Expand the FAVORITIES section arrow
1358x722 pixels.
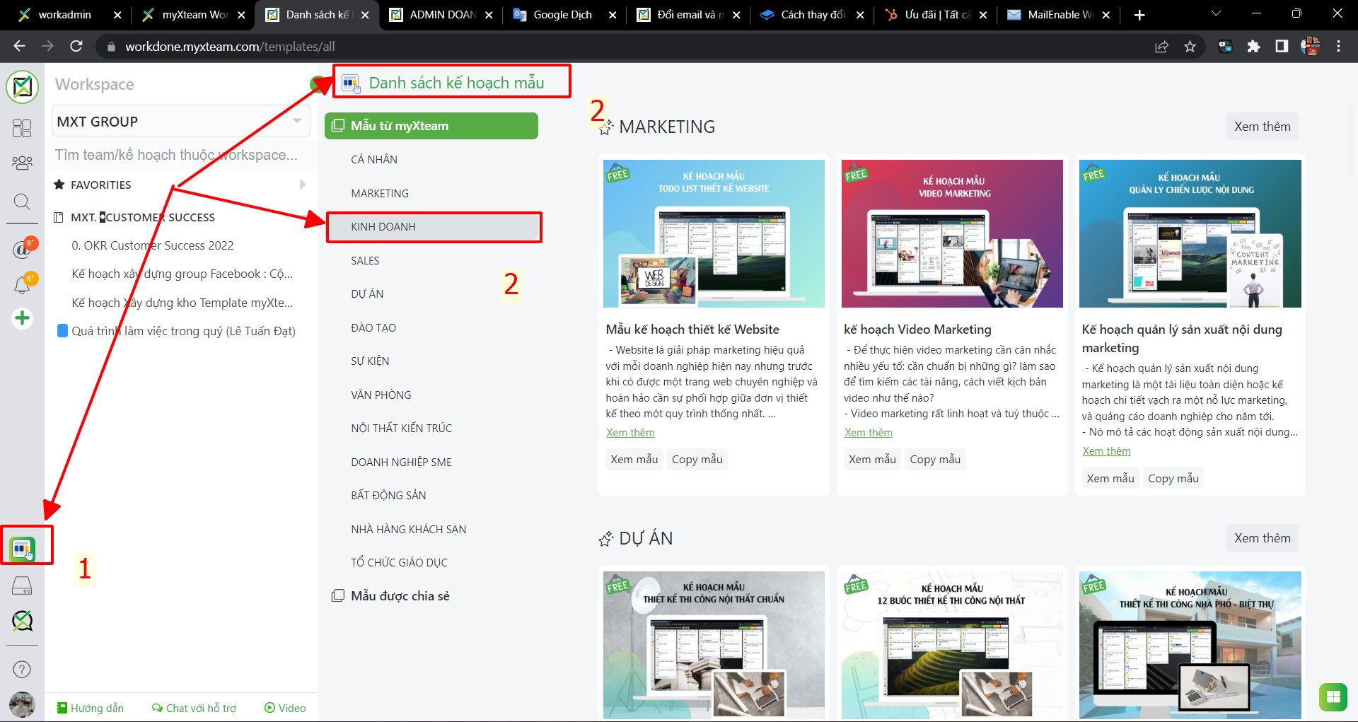pyautogui.click(x=302, y=185)
